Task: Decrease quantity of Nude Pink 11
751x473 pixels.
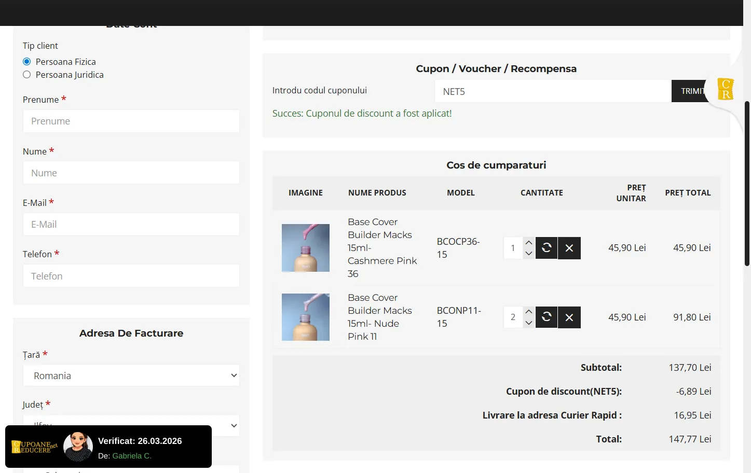Action: coord(528,323)
